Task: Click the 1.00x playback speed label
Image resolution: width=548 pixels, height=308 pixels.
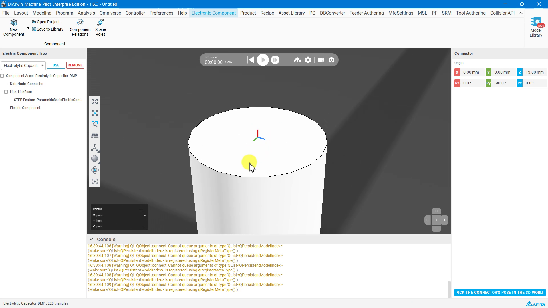Action: [x=229, y=62]
